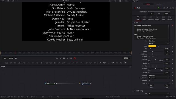Adjust the Line Spacing slider
The width and height of the screenshot is (176, 99).
point(156,54)
